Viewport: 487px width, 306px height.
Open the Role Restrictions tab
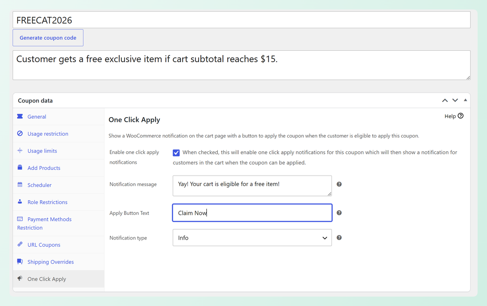coord(58,202)
